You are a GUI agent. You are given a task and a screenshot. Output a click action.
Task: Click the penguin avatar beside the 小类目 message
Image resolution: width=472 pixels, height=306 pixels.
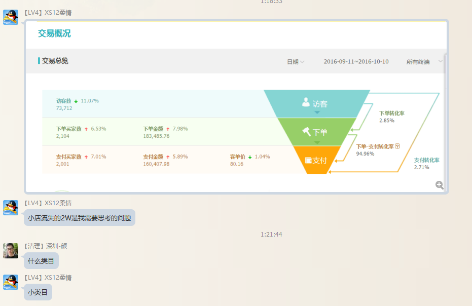(11, 282)
